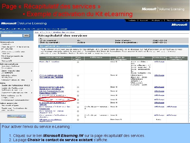Expand Comment utiliser ce site submenu arrow

(x=32, y=93)
